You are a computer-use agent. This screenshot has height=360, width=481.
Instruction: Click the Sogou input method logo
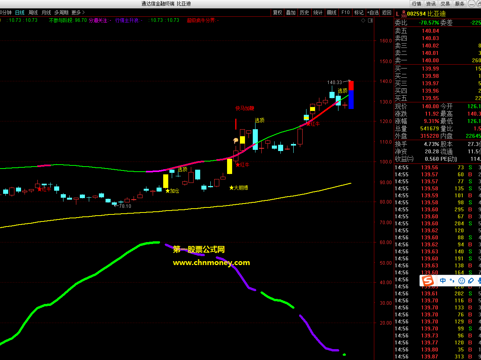tap(428, 281)
